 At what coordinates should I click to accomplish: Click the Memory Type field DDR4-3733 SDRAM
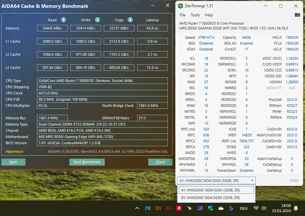102,124
